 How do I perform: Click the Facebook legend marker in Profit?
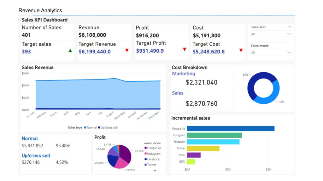tap(145, 159)
